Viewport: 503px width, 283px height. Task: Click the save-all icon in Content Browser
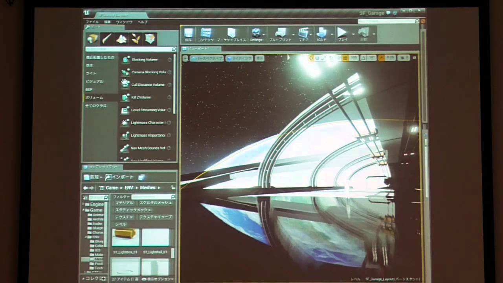click(142, 177)
